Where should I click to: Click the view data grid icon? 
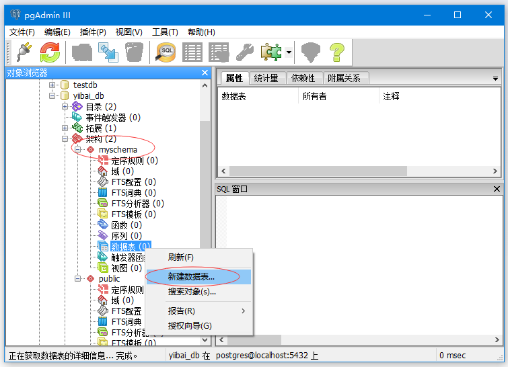pyautogui.click(x=192, y=52)
